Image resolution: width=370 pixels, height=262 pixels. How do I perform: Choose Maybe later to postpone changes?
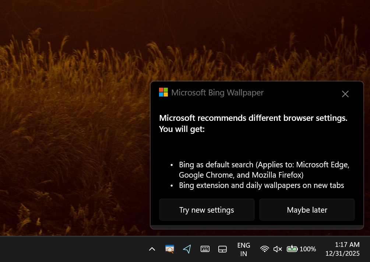(x=307, y=210)
